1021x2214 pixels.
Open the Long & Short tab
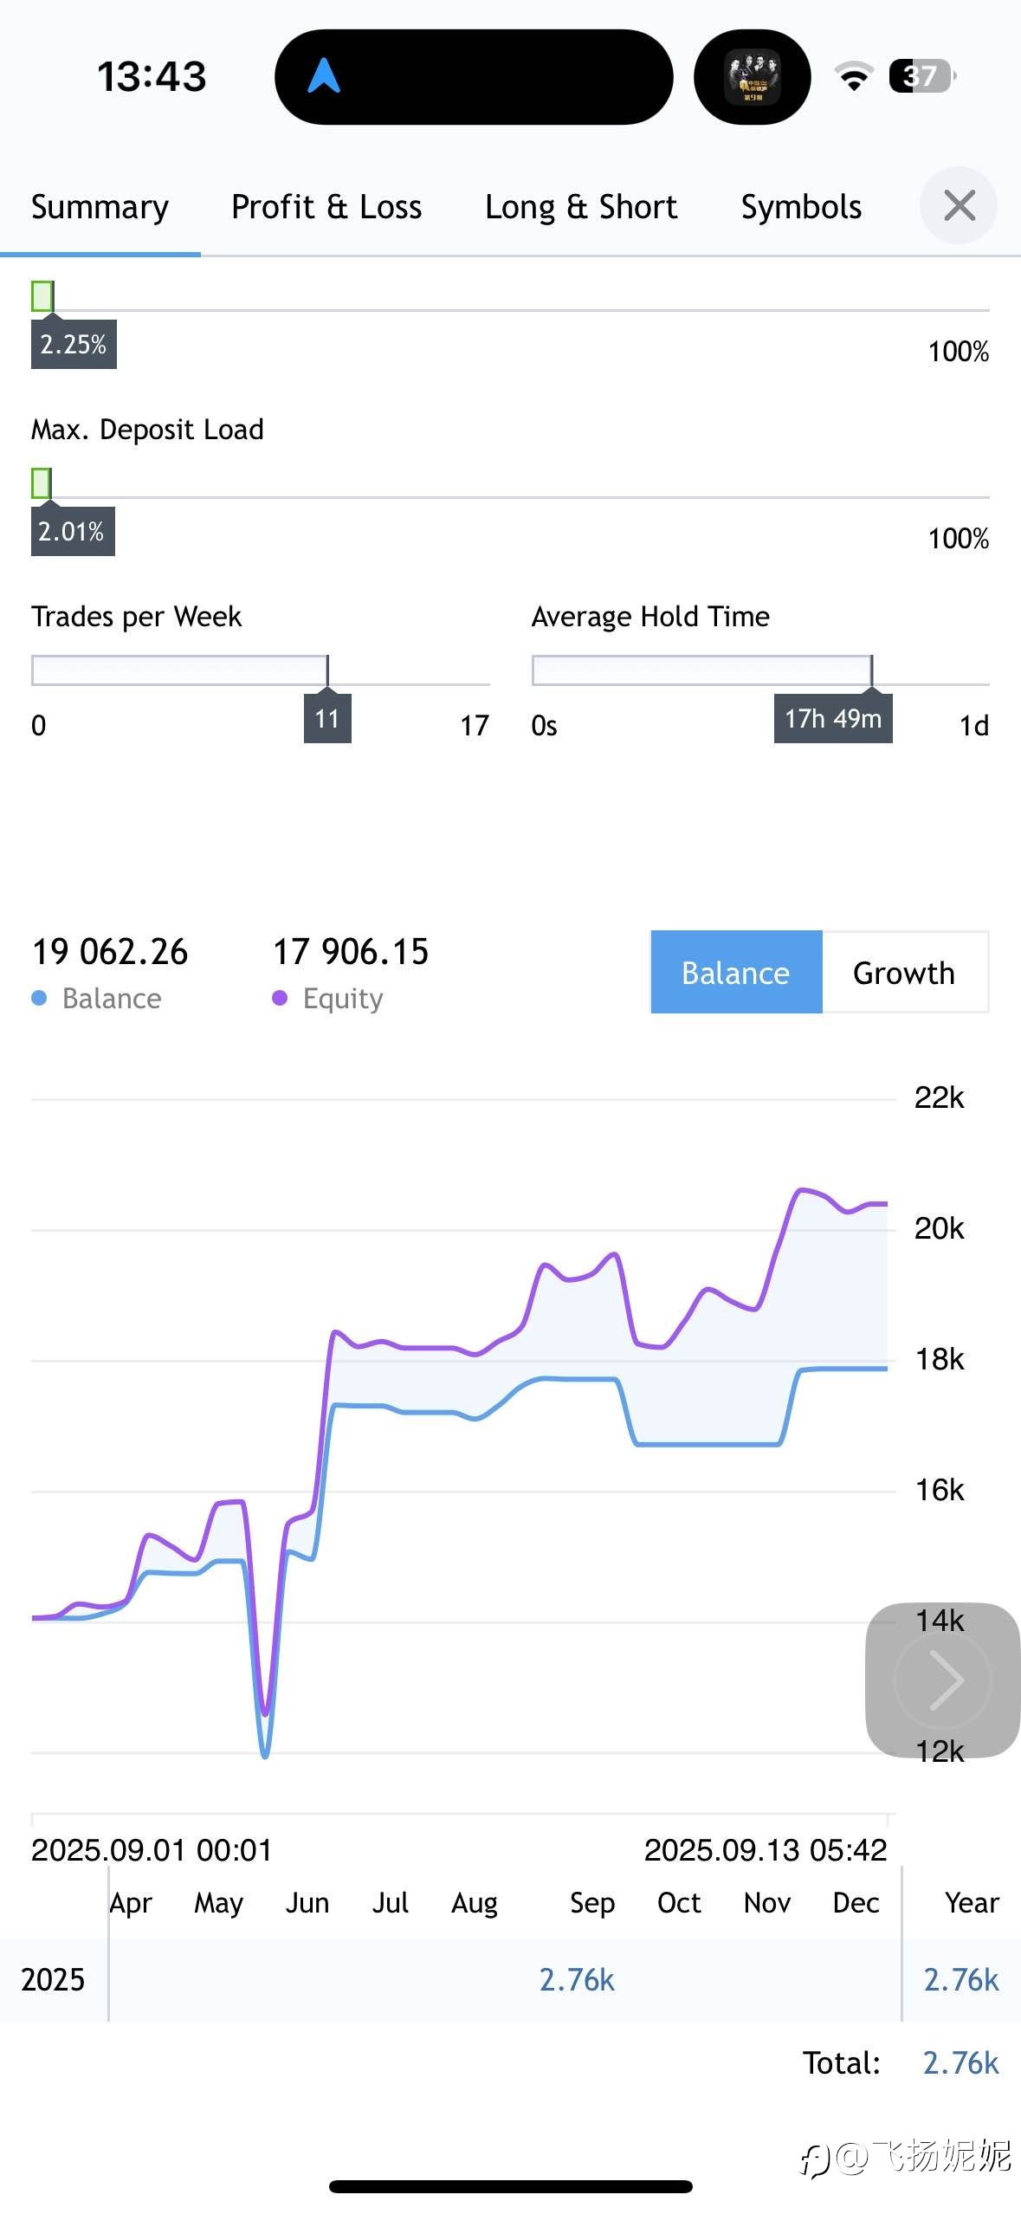click(x=581, y=207)
